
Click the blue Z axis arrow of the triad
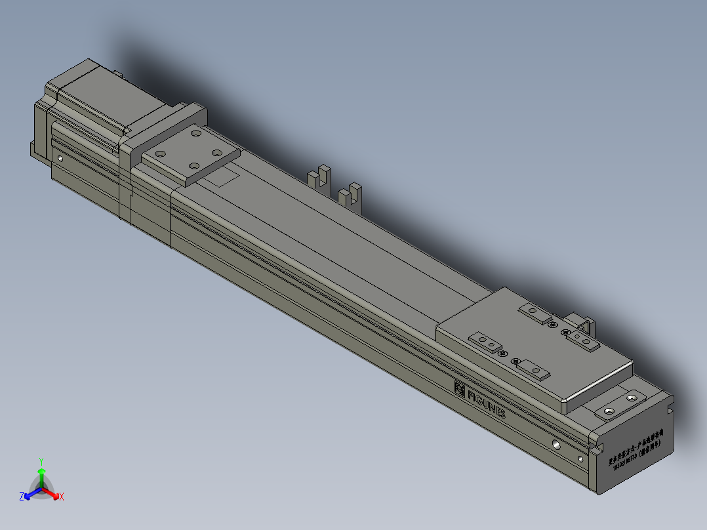[x=33, y=493]
